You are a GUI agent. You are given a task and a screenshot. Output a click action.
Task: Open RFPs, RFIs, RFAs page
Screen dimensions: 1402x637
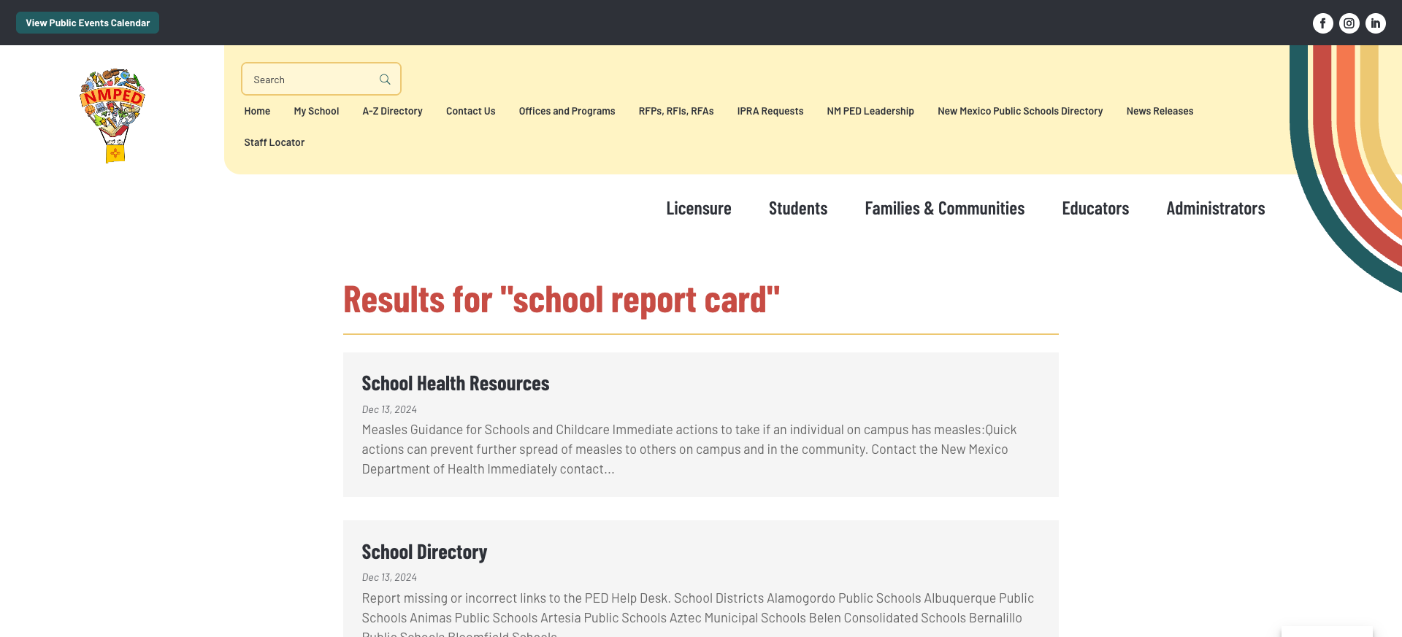click(x=676, y=111)
